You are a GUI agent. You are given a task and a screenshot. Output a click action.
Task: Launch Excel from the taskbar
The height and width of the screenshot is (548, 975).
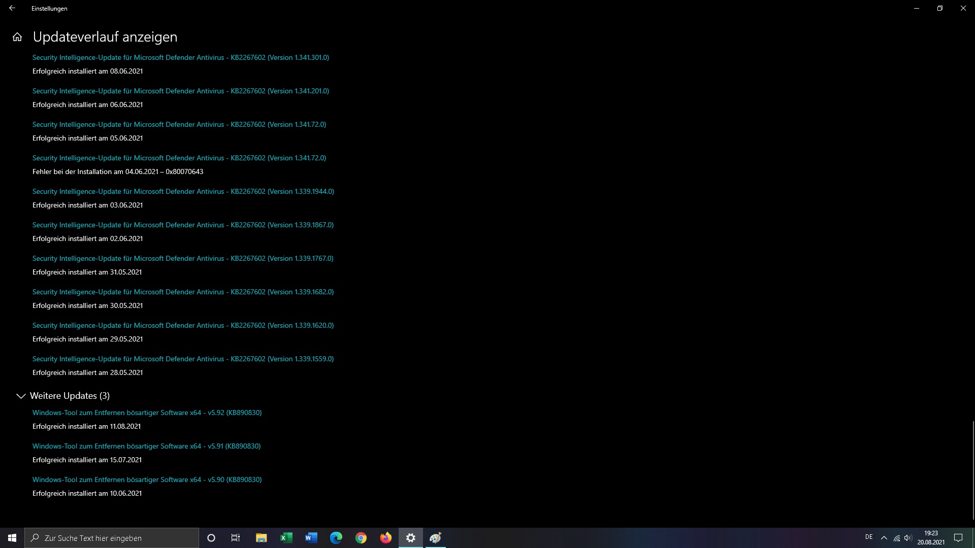(286, 538)
